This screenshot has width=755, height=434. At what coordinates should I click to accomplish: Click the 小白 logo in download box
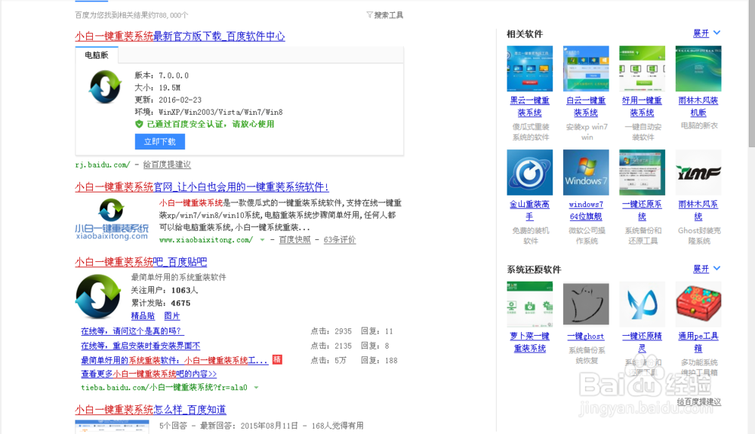(105, 87)
